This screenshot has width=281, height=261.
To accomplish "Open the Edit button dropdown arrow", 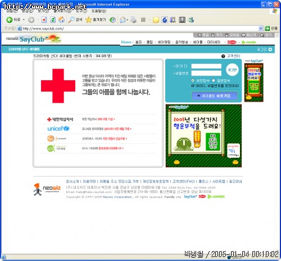I will pyautogui.click(x=149, y=20).
